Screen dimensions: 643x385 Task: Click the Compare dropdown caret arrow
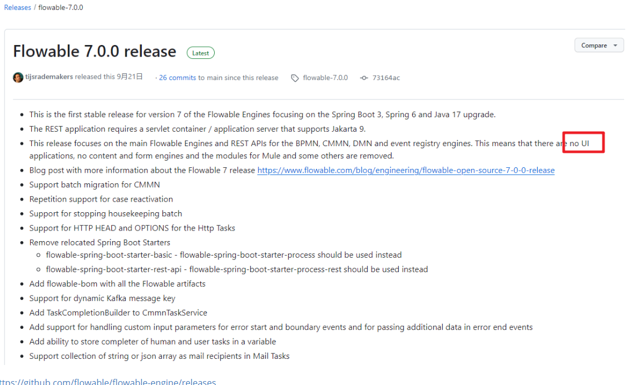(615, 46)
